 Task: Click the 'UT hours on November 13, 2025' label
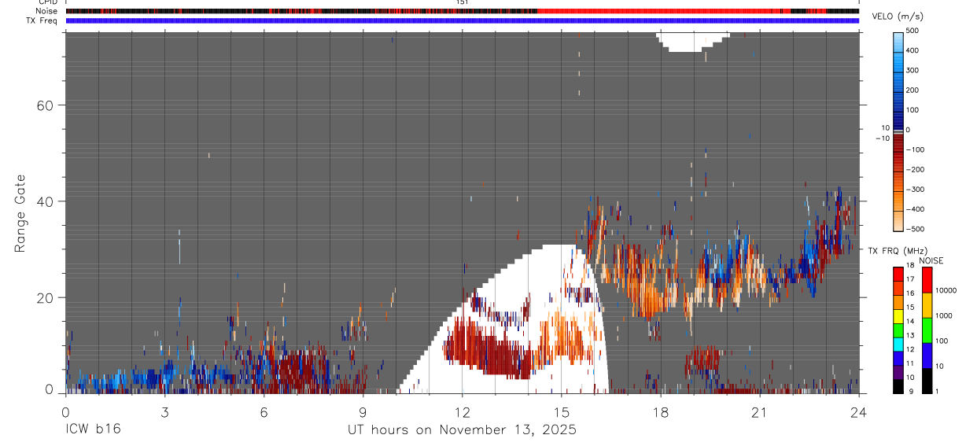(462, 430)
